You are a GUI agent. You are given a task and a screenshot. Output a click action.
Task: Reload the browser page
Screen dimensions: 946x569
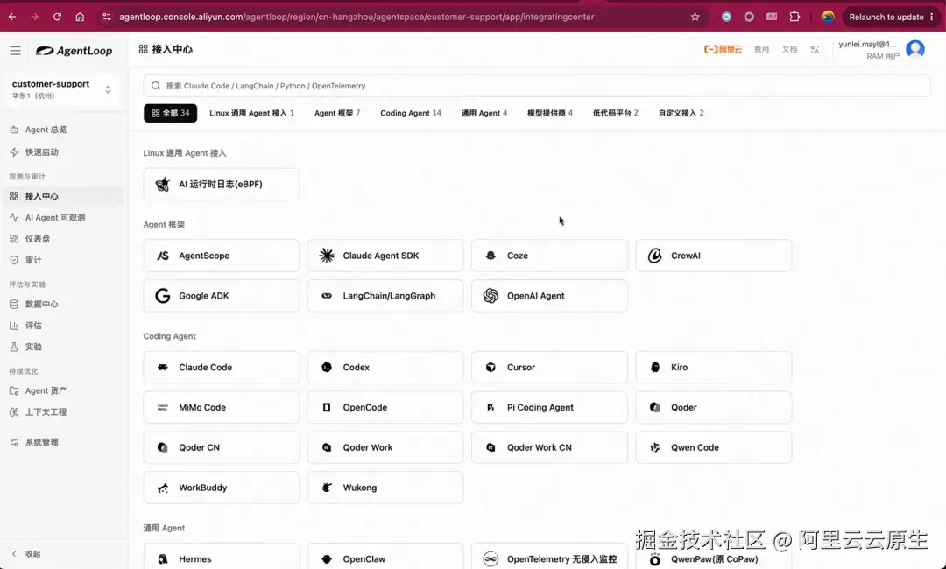point(57,17)
